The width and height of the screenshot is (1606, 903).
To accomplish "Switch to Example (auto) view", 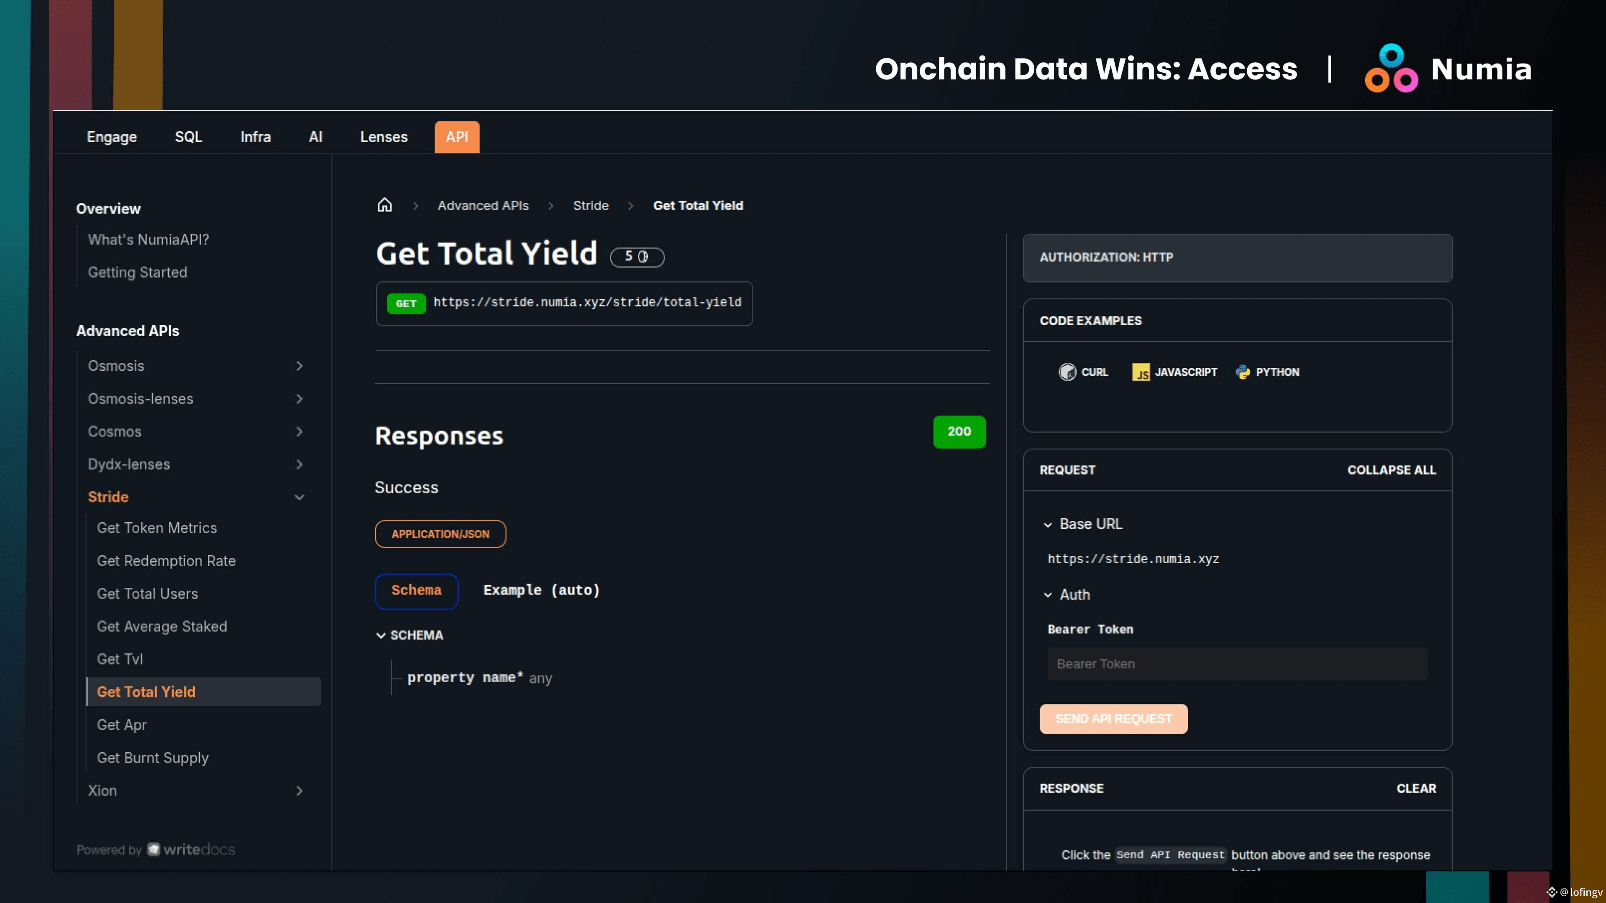I will point(541,590).
